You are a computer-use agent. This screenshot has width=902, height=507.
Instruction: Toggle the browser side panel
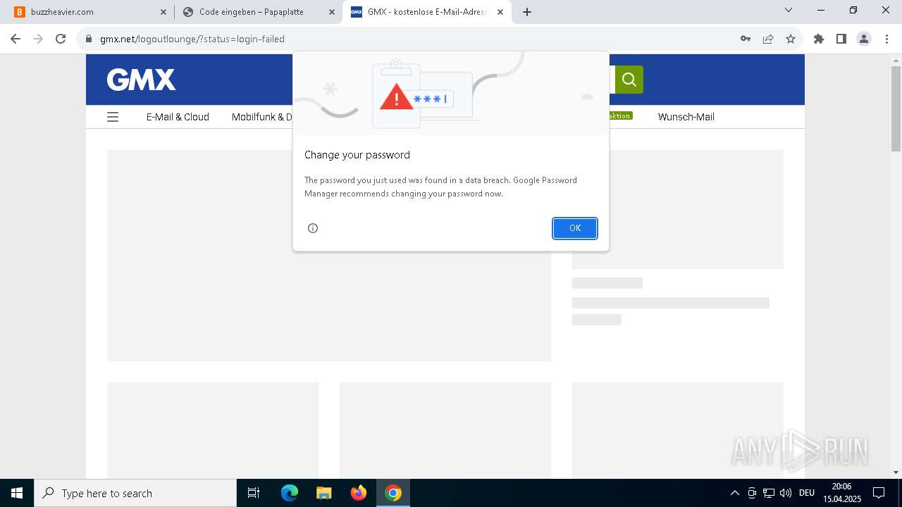pyautogui.click(x=841, y=39)
